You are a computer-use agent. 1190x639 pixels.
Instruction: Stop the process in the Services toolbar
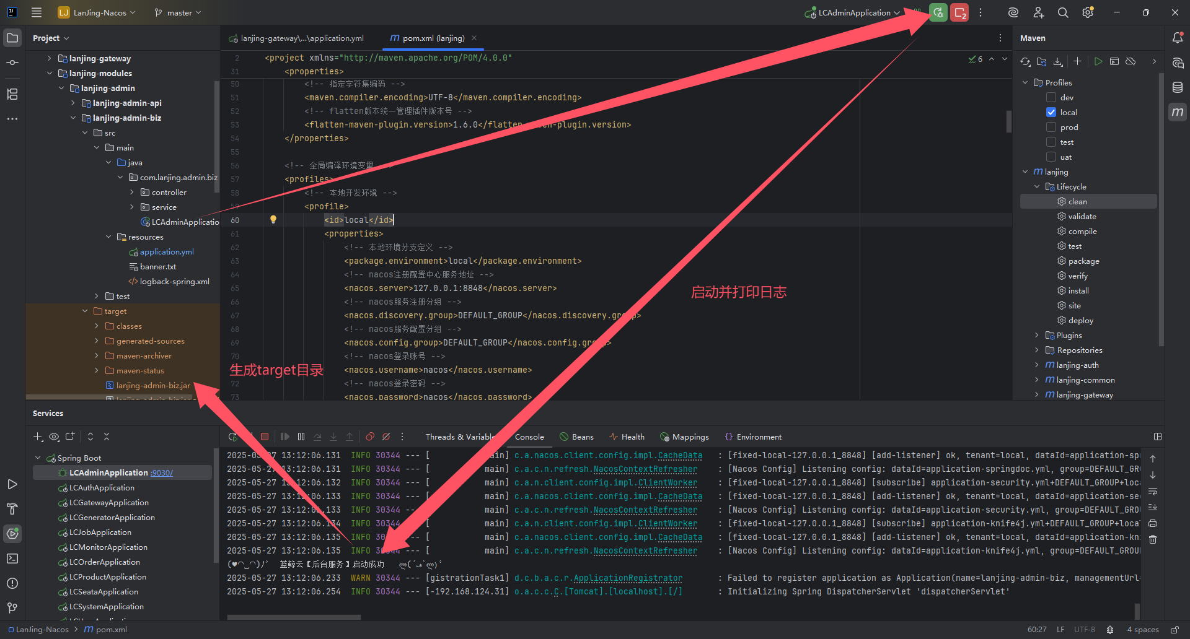(x=265, y=437)
